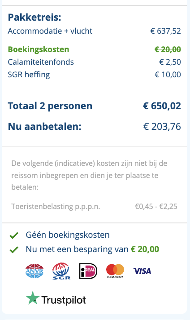Click the Calamiteitenfonds label
Screen dimensions: 190x320
(41, 62)
